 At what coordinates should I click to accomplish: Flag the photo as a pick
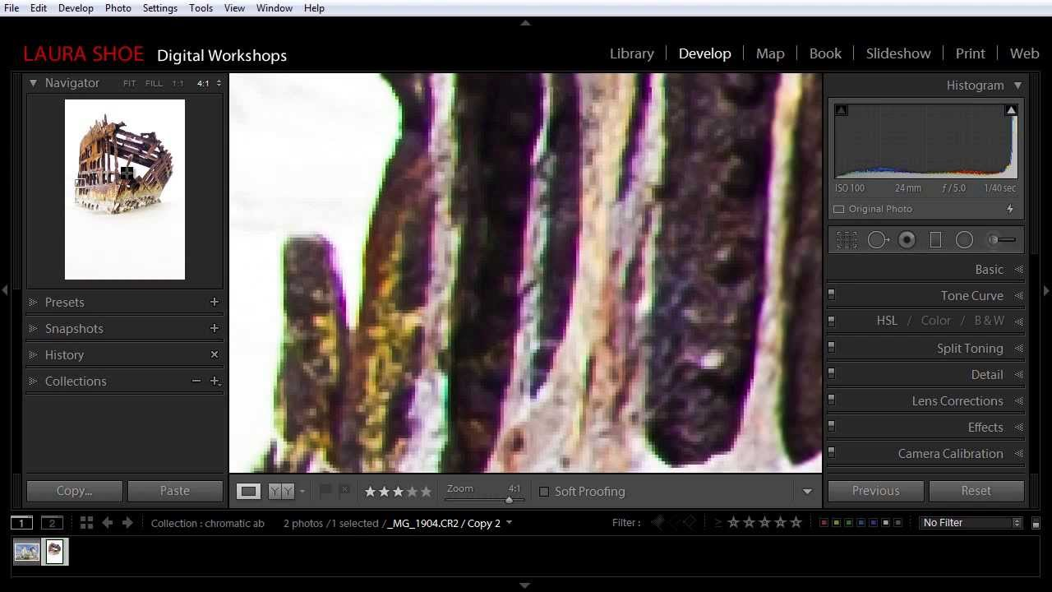tap(325, 490)
